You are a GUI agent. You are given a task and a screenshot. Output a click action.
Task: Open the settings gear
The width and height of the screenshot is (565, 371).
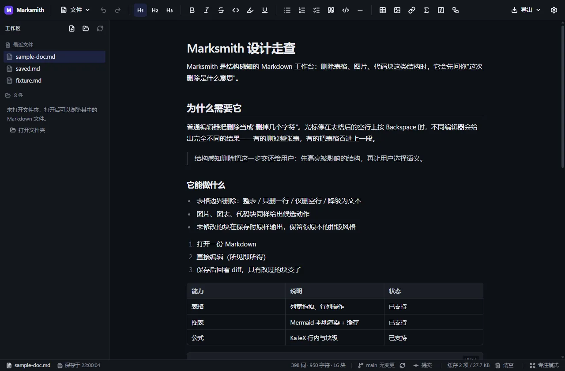pyautogui.click(x=554, y=10)
